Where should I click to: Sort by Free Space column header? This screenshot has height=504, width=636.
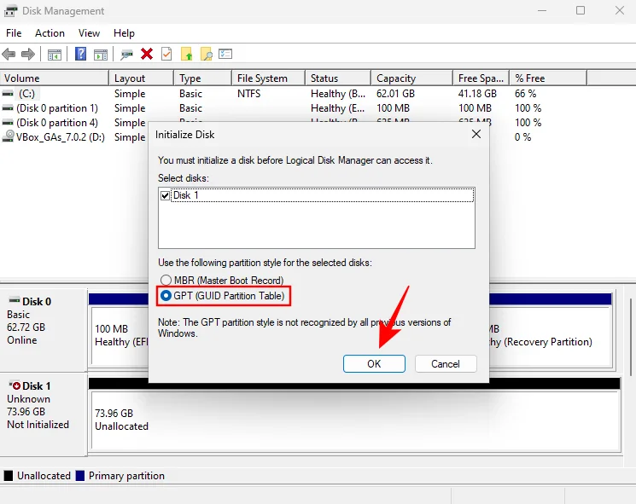click(x=481, y=78)
